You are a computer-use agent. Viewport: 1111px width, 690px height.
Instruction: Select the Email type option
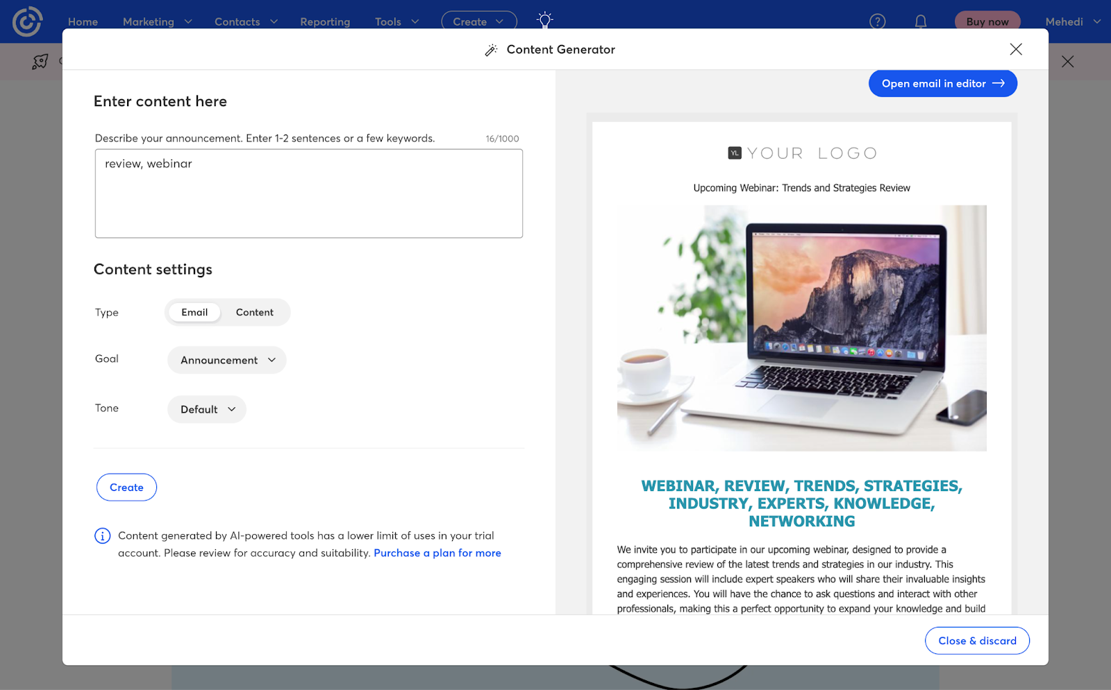(194, 312)
